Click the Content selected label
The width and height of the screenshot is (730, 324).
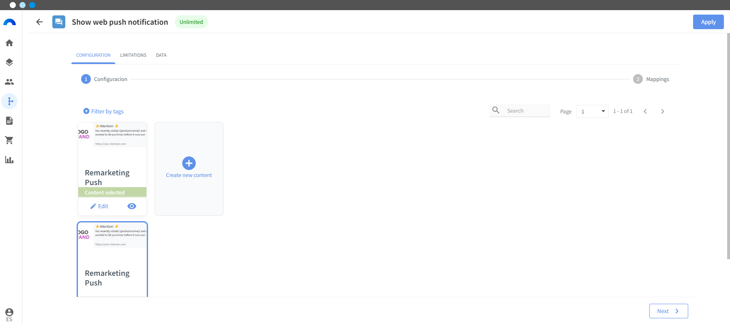click(x=105, y=192)
